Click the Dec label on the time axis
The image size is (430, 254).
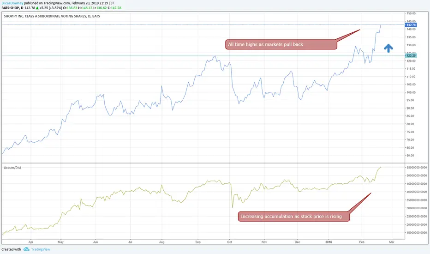[297, 242]
